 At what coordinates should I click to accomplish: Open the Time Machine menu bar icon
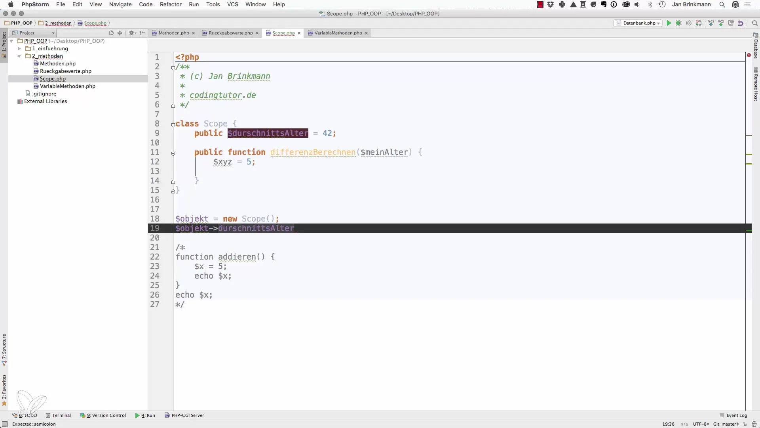click(x=662, y=4)
